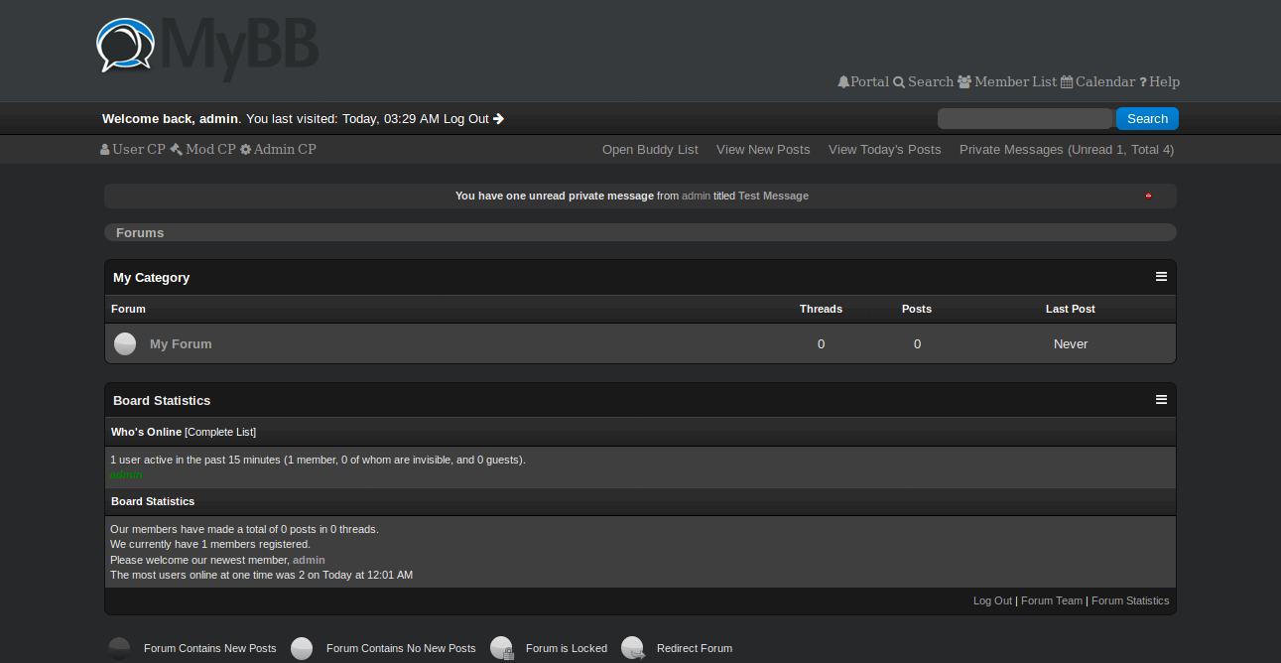Collapse the My Category section
This screenshot has width=1281, height=663.
tap(1161, 277)
